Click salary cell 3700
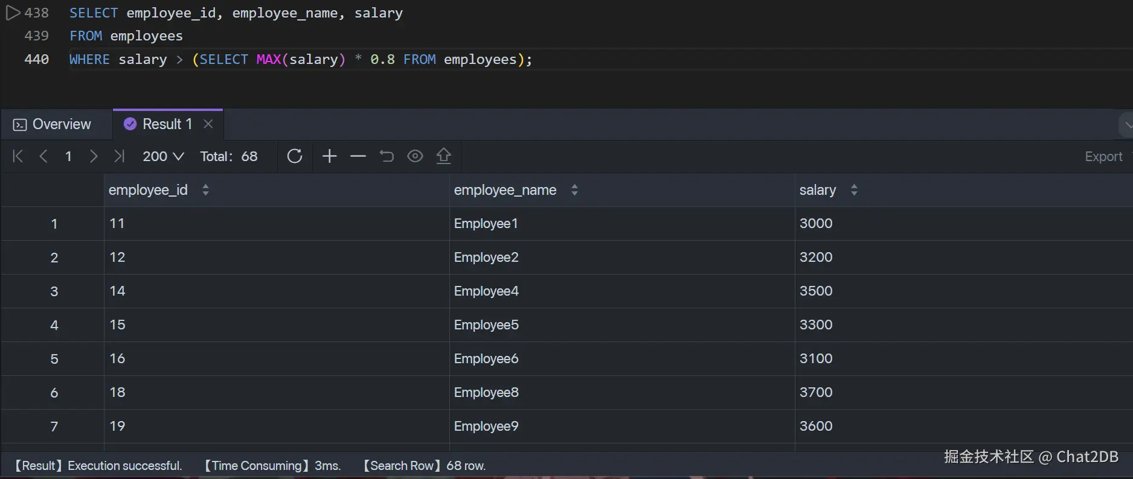Viewport: 1133px width, 479px height. coord(964,393)
